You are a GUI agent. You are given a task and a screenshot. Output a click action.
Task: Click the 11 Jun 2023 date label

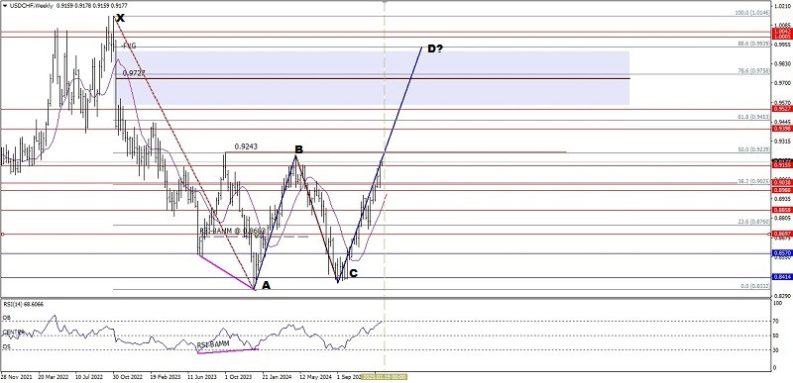pos(202,376)
